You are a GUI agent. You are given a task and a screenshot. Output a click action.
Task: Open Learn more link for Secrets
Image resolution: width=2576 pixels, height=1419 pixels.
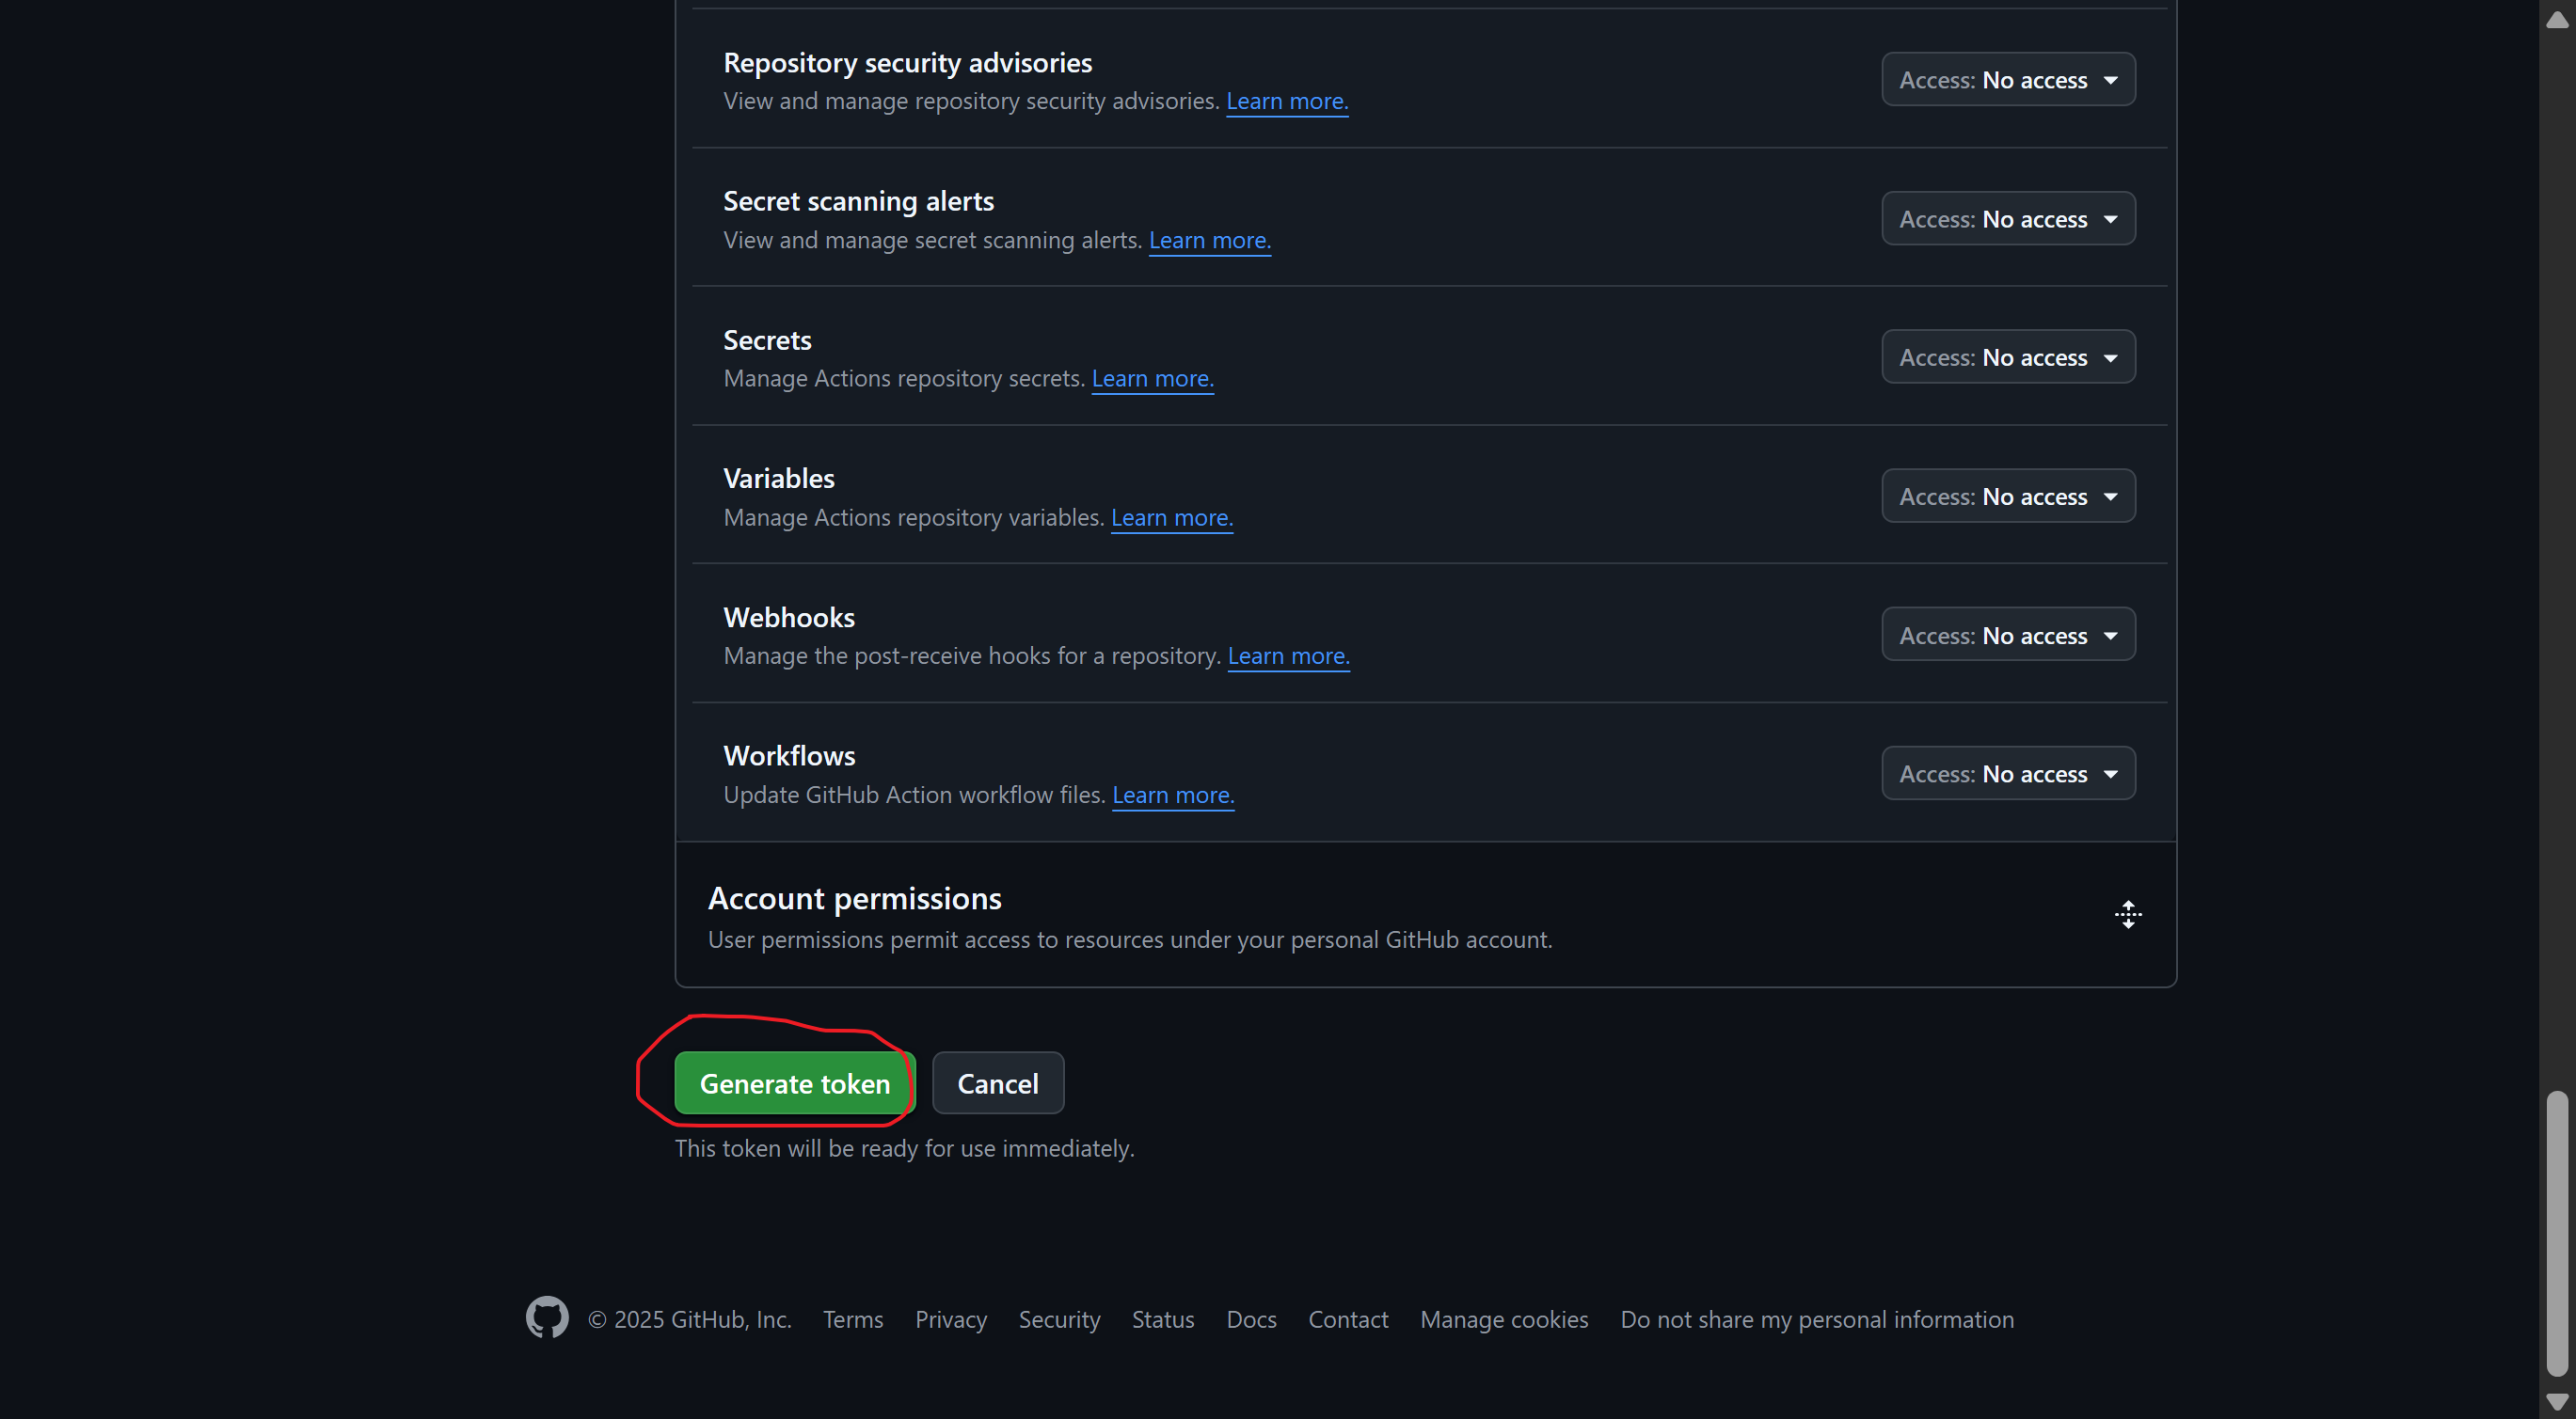(x=1152, y=379)
